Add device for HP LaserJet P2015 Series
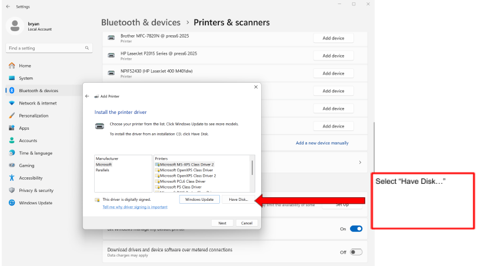Image resolution: width=477 pixels, height=266 pixels. click(333, 56)
